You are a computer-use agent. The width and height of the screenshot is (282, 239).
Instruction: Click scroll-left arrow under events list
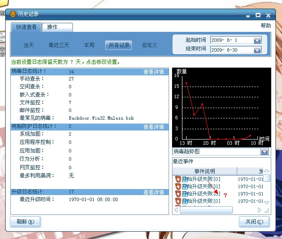pos(176,210)
